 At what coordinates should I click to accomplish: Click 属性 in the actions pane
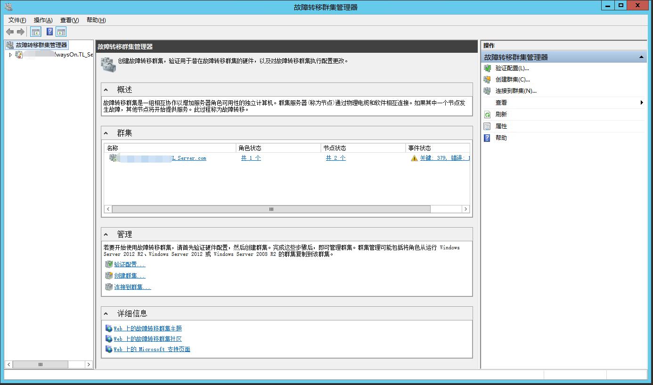pos(501,126)
